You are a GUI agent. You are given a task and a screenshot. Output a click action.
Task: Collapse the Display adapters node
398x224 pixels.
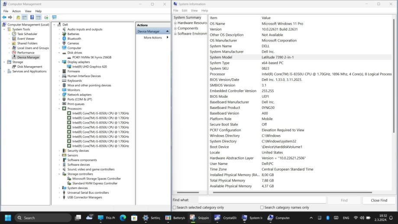coord(59,62)
